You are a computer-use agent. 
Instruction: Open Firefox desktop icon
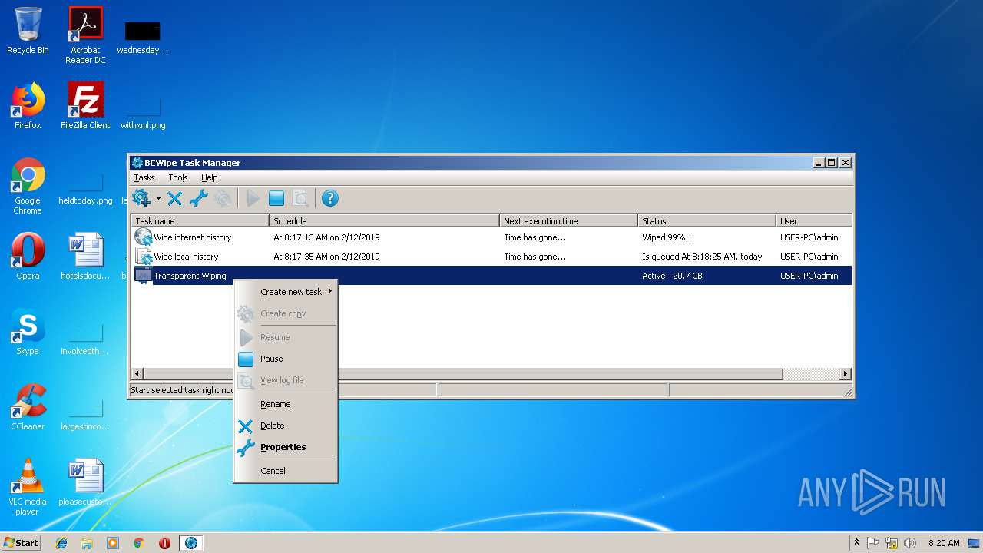tap(28, 106)
